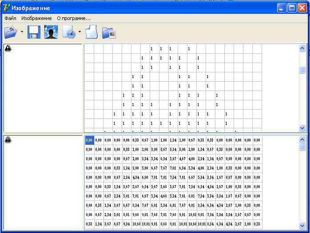This screenshot has height=233, width=310.
Task: Select the cell 7,67 in fourth row of lower grid
Action: coord(164,168)
